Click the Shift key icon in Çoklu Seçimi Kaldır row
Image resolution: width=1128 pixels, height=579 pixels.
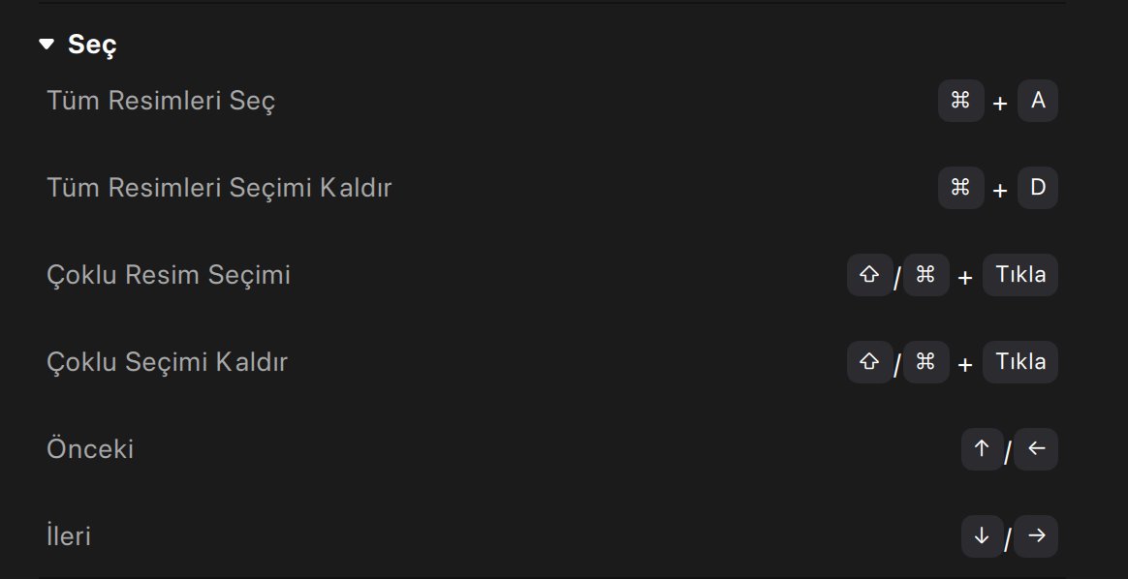pyautogui.click(x=869, y=362)
